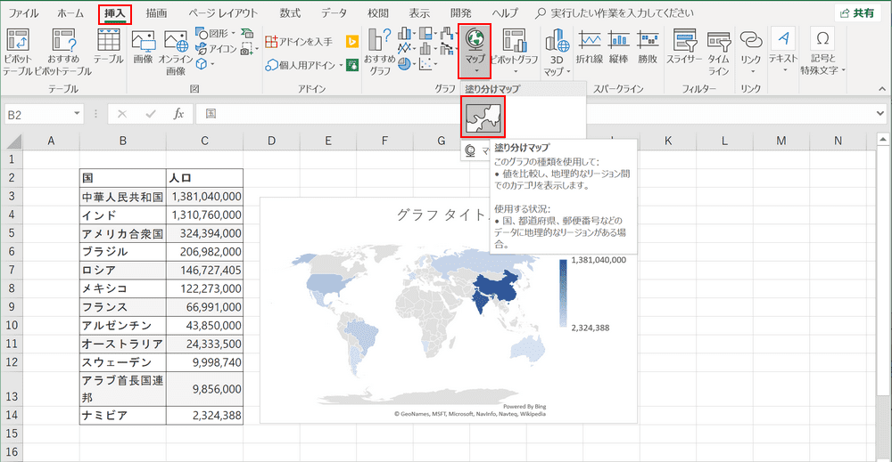Click the Share (共有) button
892x462 pixels.
(858, 13)
